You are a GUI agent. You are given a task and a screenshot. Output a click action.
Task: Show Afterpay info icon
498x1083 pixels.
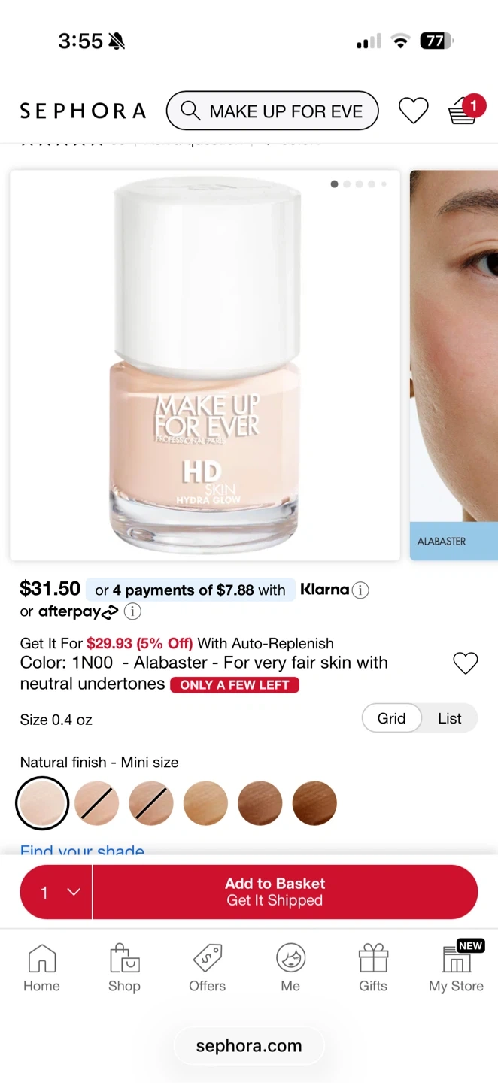tap(132, 611)
